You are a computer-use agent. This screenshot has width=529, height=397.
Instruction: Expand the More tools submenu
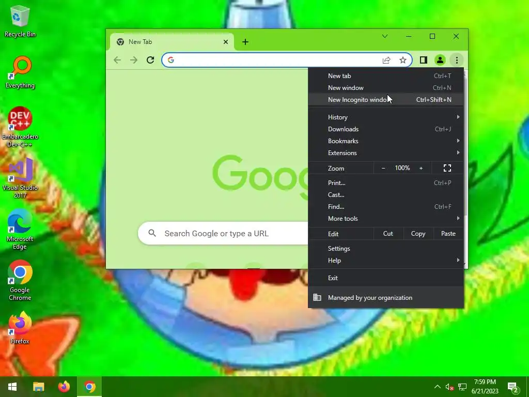click(x=386, y=219)
